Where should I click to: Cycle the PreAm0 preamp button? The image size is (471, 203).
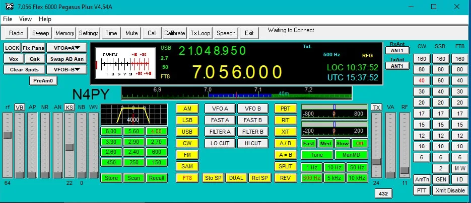click(x=43, y=80)
